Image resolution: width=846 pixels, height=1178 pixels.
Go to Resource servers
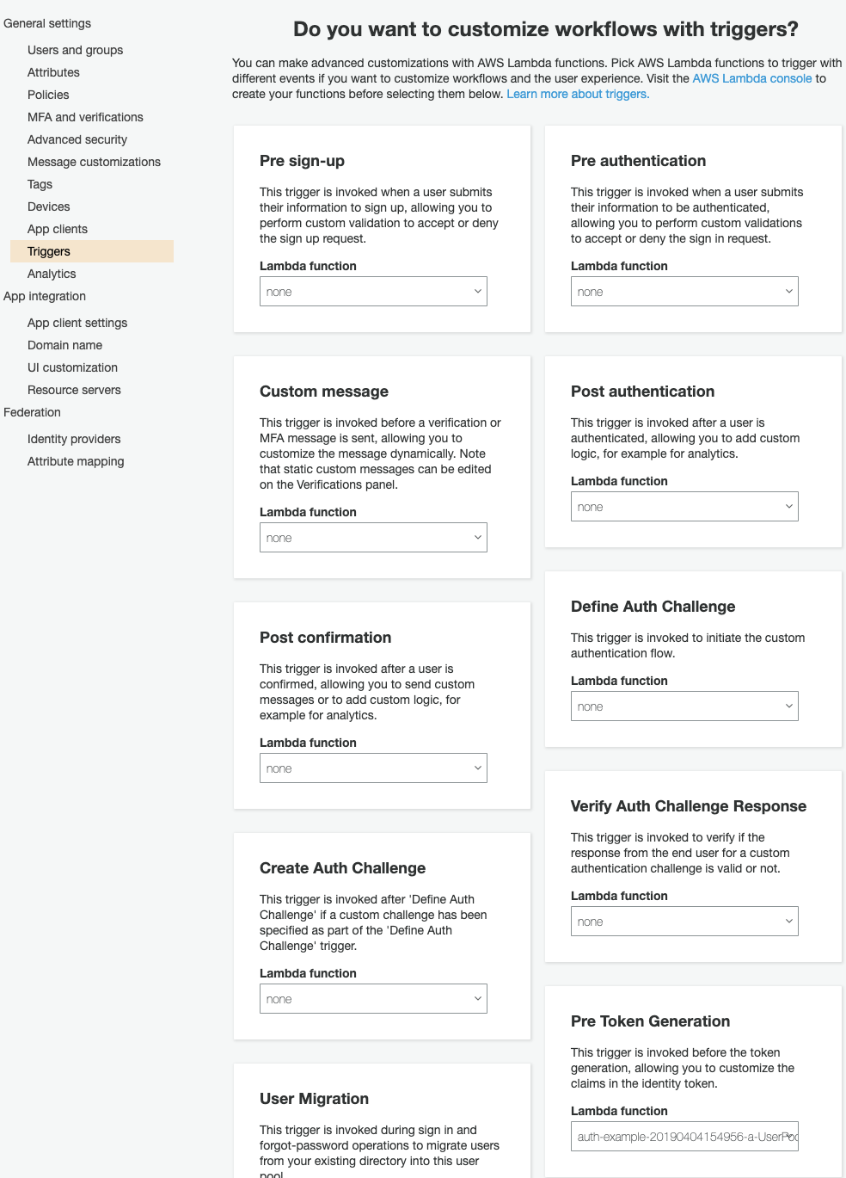coord(74,390)
